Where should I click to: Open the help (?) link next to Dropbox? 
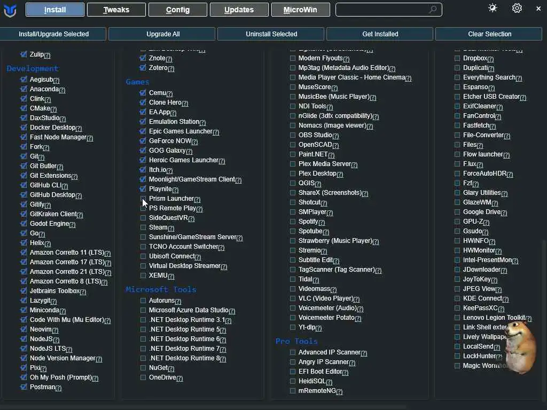(490, 59)
